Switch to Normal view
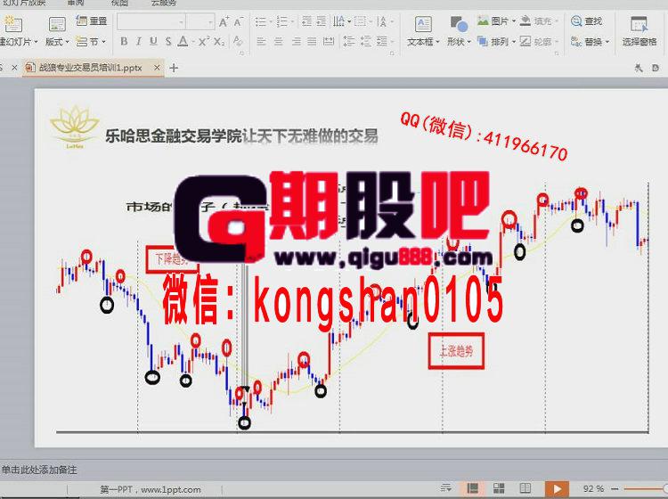The image size is (668, 499). coord(472,488)
